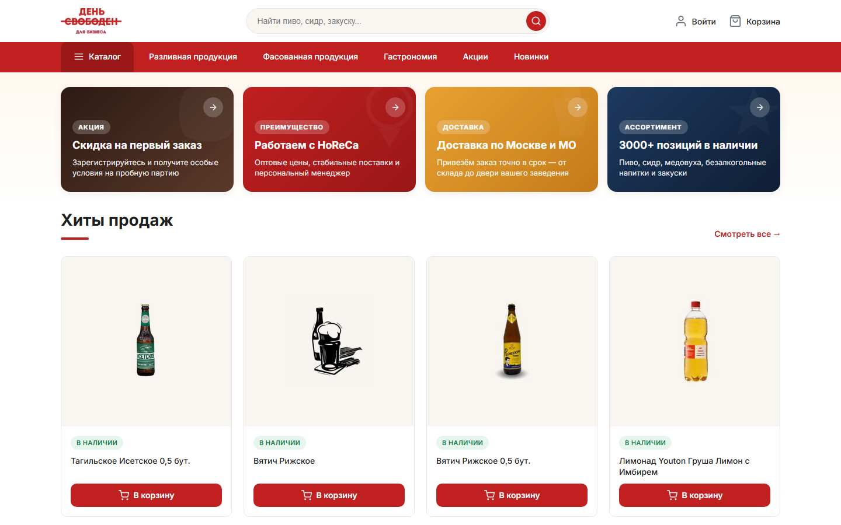Screen dimensions: 841x525
Task: Click the 3000+ позиций в наличии heading
Action: tap(688, 145)
